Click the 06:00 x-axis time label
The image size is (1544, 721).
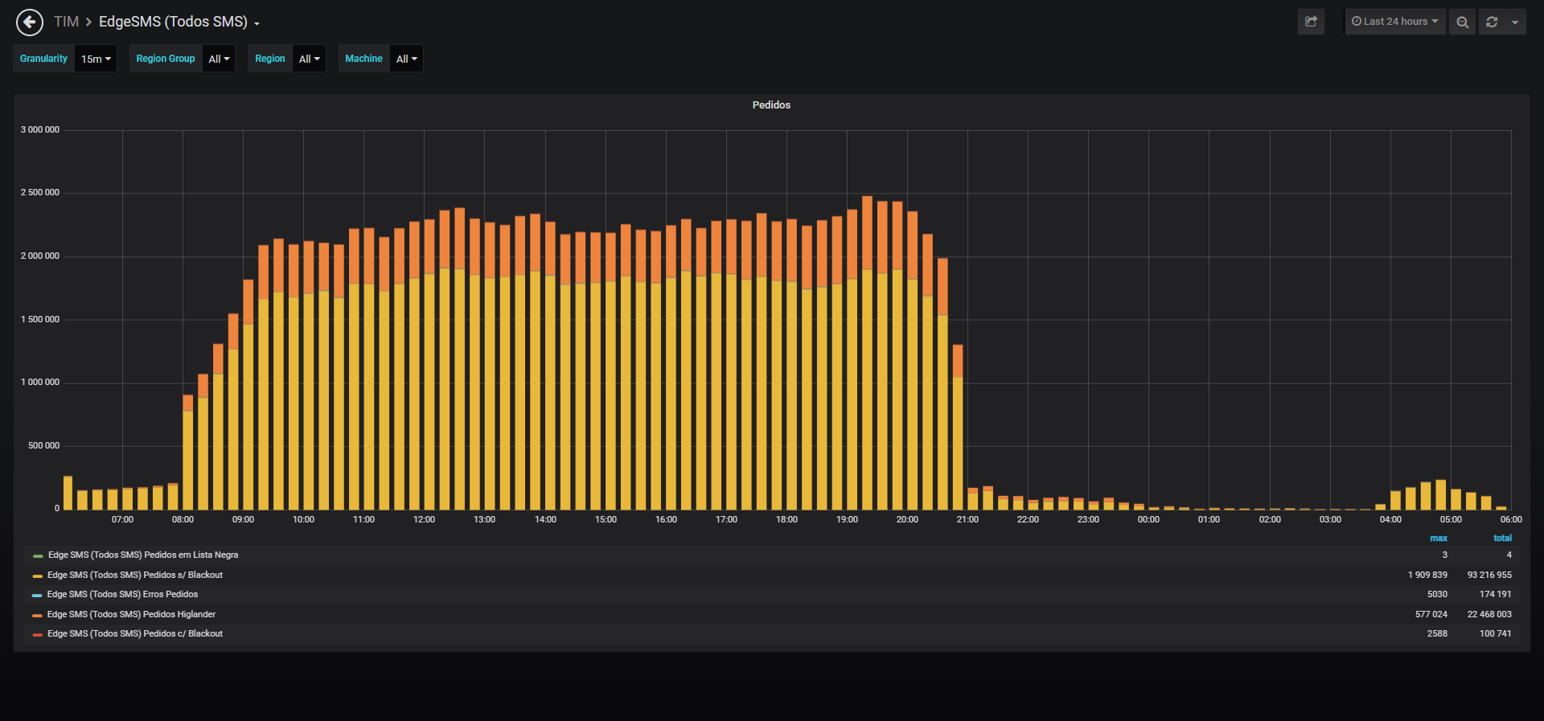click(1511, 519)
